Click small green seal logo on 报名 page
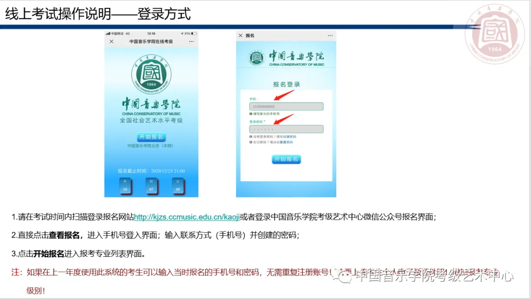 256,58
